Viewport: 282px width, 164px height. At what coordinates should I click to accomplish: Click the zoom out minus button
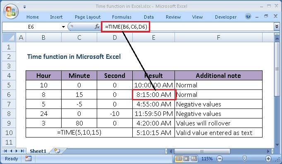click(220, 159)
